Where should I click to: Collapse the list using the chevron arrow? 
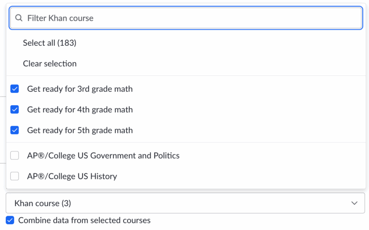[354, 203]
